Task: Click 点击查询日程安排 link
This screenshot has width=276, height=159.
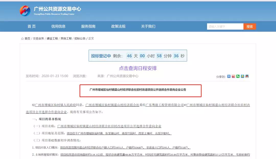Action: (x=138, y=68)
